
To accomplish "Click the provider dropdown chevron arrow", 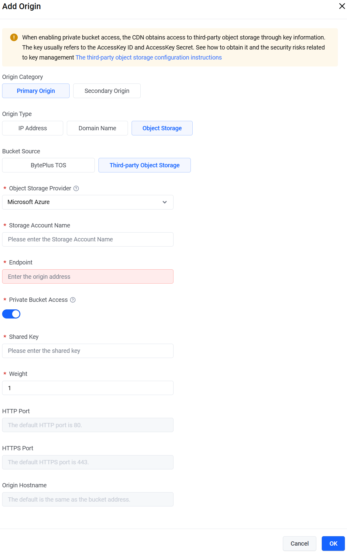I will point(165,202).
